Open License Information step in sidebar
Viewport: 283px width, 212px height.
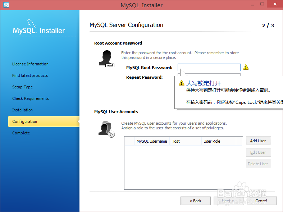tap(30, 64)
